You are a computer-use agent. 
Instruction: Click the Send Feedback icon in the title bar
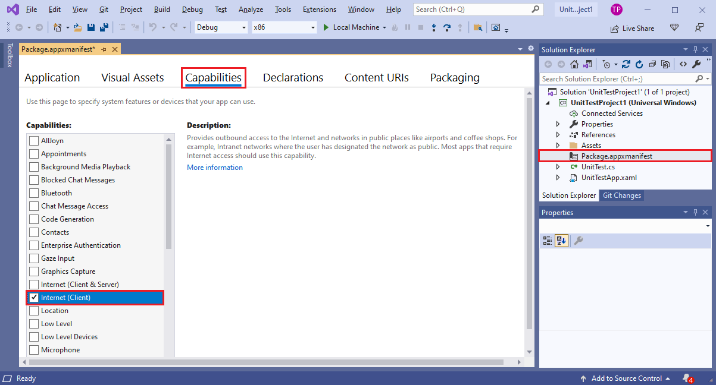699,28
